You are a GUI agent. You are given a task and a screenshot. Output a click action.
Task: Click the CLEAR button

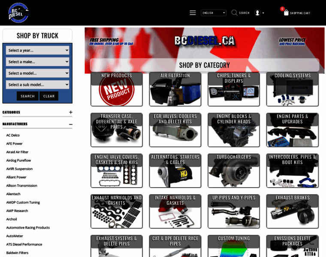49,96
